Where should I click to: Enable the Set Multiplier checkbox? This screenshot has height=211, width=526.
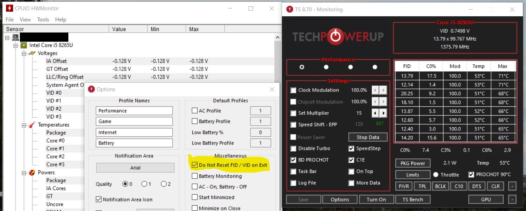(x=293, y=113)
